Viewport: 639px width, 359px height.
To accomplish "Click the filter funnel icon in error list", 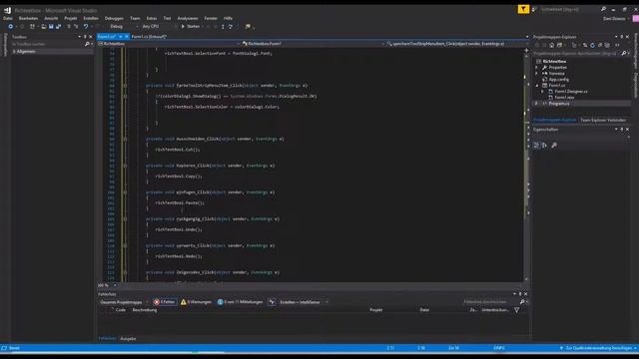I will 517,310.
